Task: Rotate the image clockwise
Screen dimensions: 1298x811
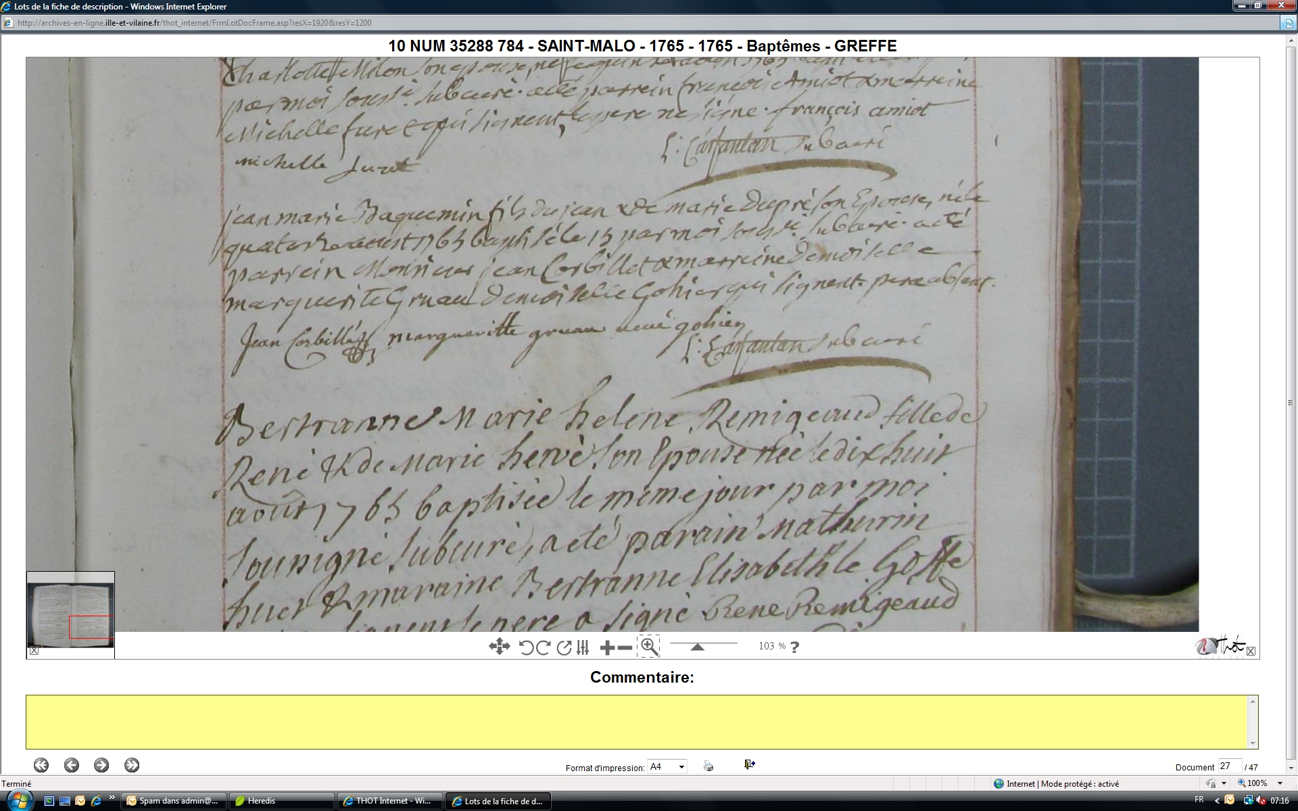Action: coord(543,647)
